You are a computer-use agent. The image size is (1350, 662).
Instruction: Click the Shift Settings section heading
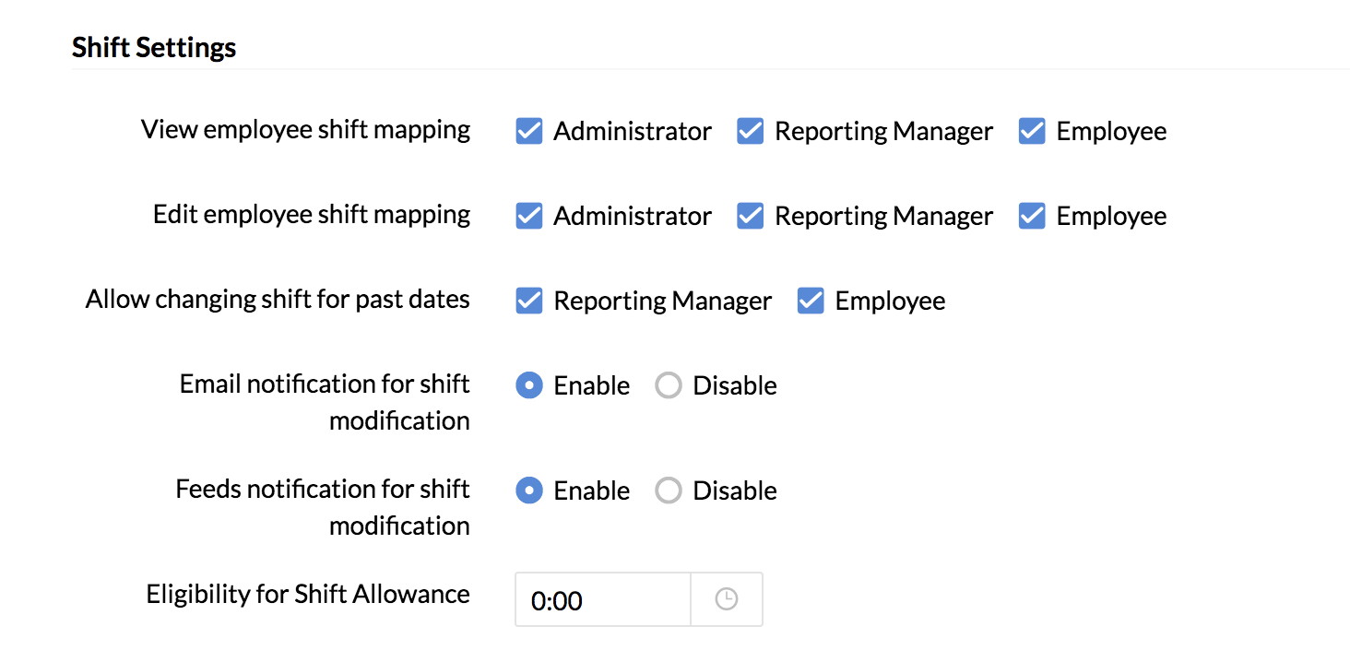tap(154, 48)
